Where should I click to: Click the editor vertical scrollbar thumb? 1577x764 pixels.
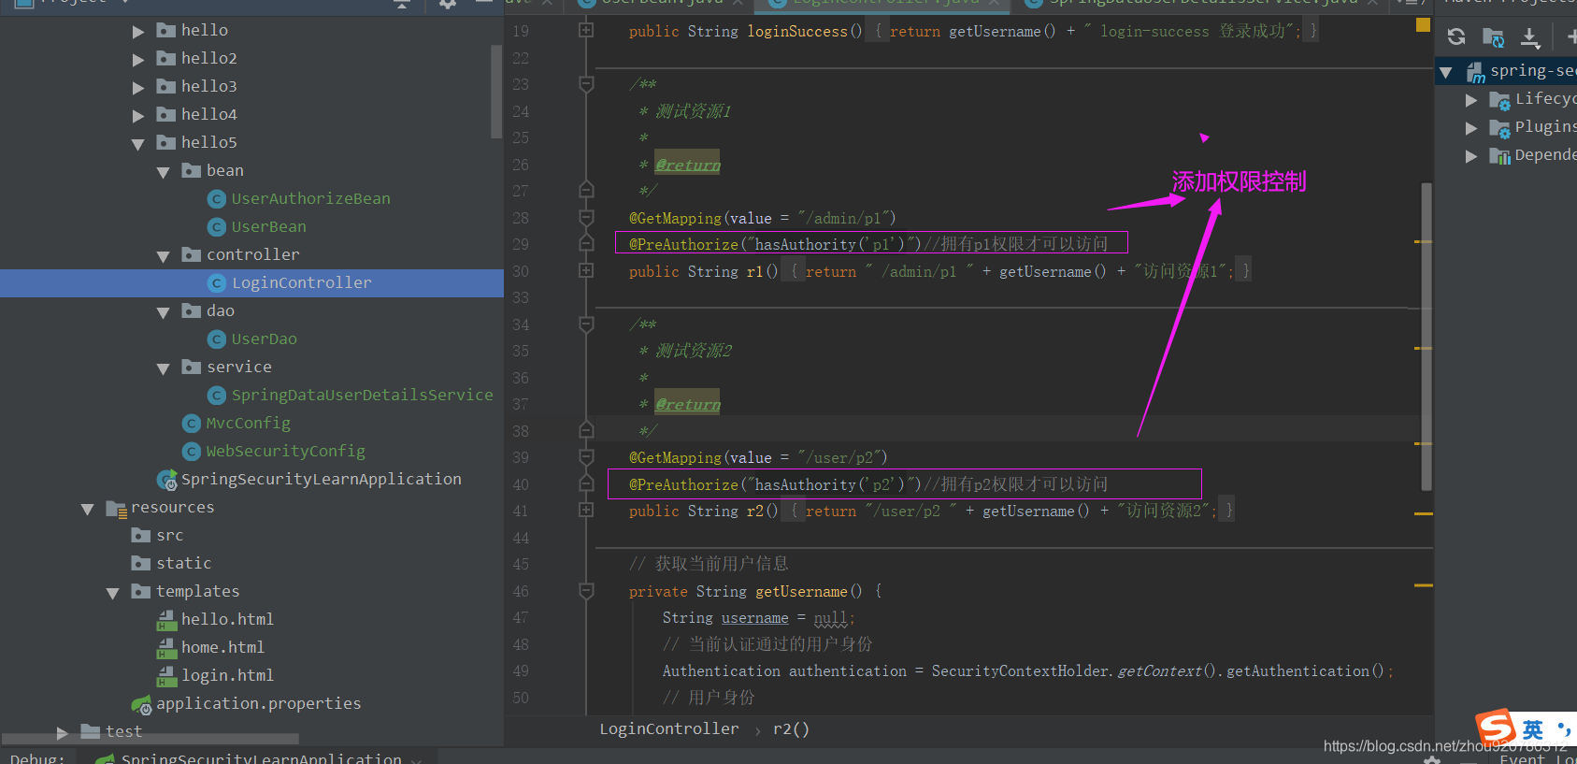coord(1426,337)
